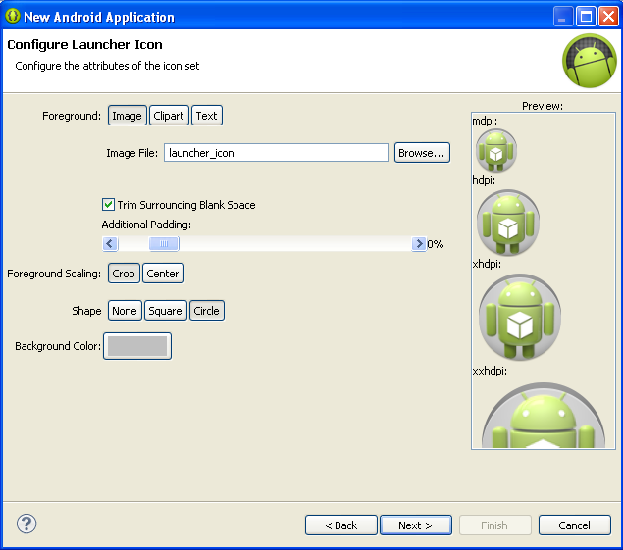
Task: Click the Image File text field
Action: coord(276,153)
